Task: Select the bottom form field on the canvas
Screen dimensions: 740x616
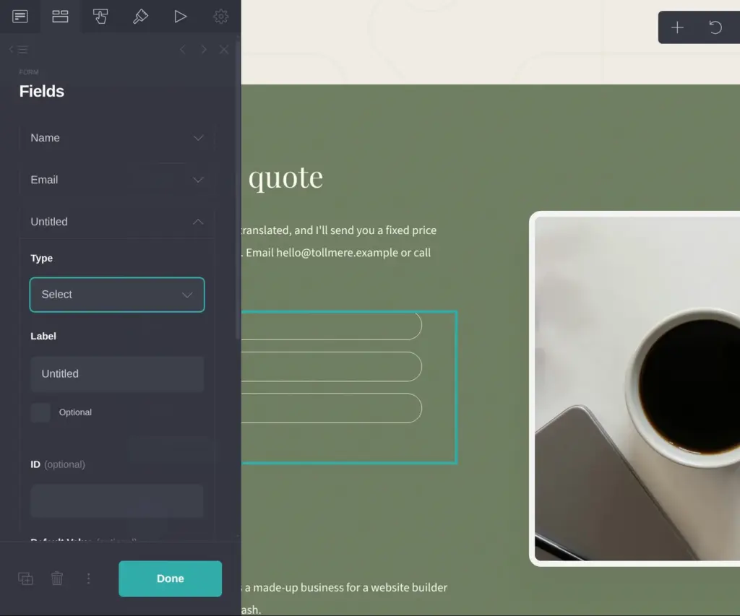Action: [331, 408]
